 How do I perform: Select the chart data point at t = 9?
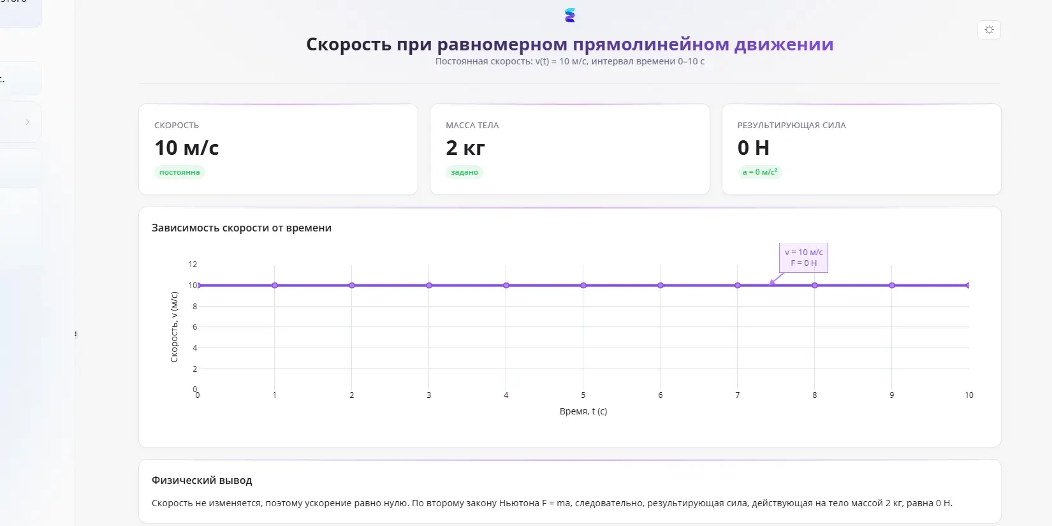coord(892,285)
